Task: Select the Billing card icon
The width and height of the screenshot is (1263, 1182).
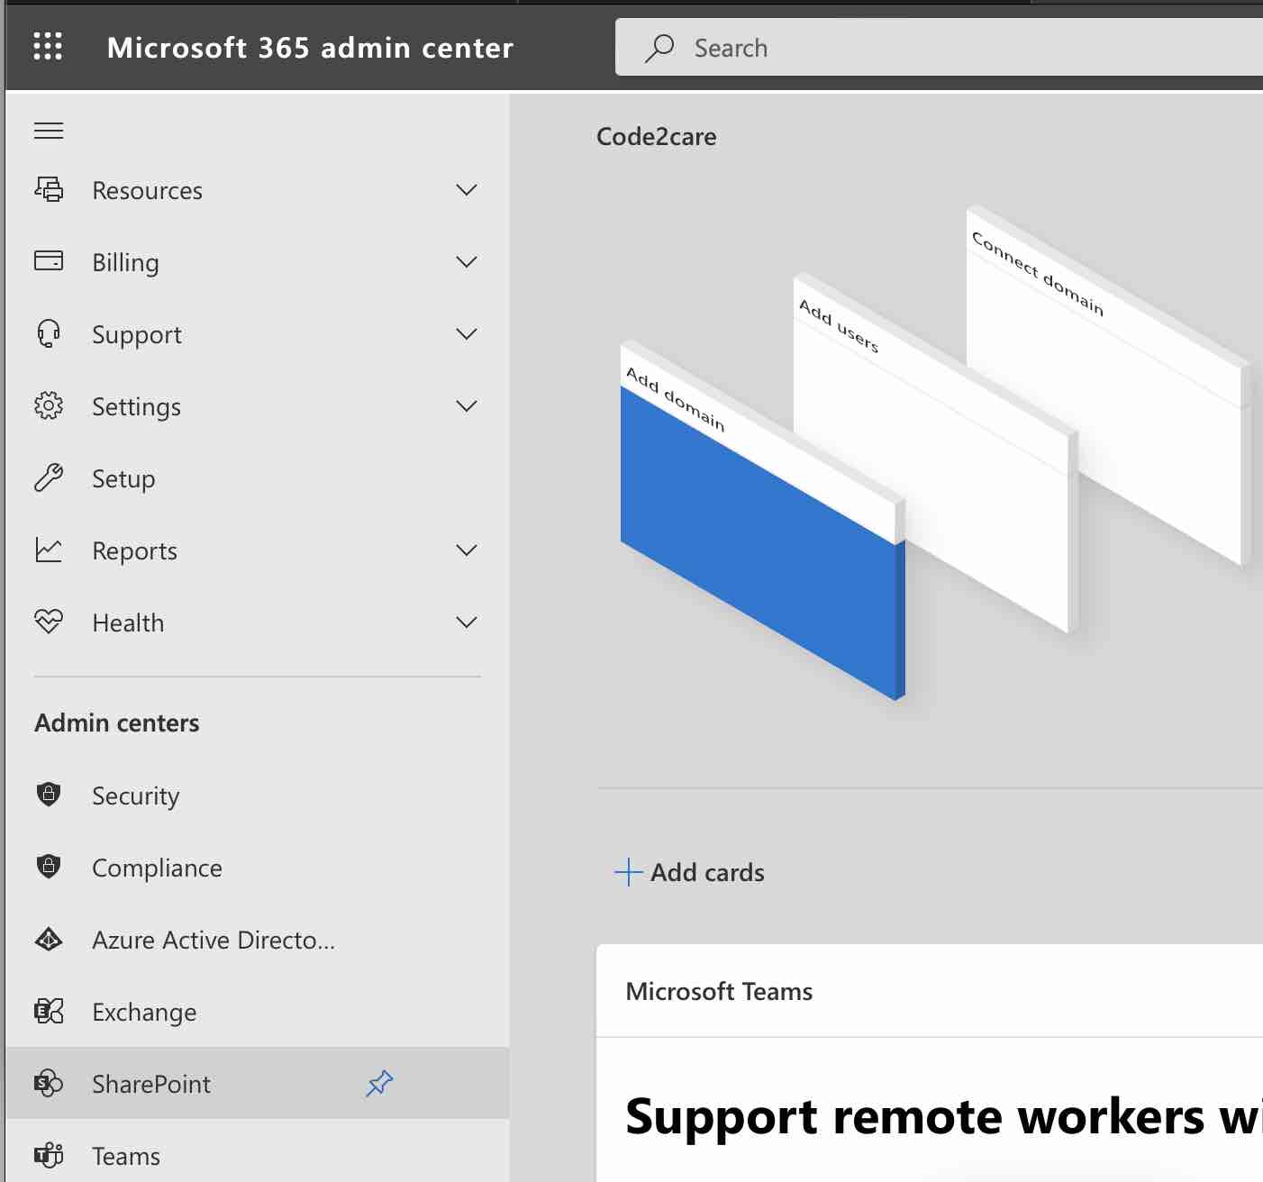Action: (49, 261)
